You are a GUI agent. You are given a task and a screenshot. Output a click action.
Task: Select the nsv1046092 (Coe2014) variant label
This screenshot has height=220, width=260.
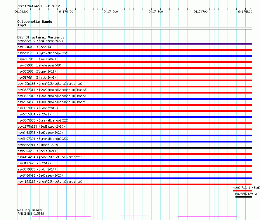35,47
